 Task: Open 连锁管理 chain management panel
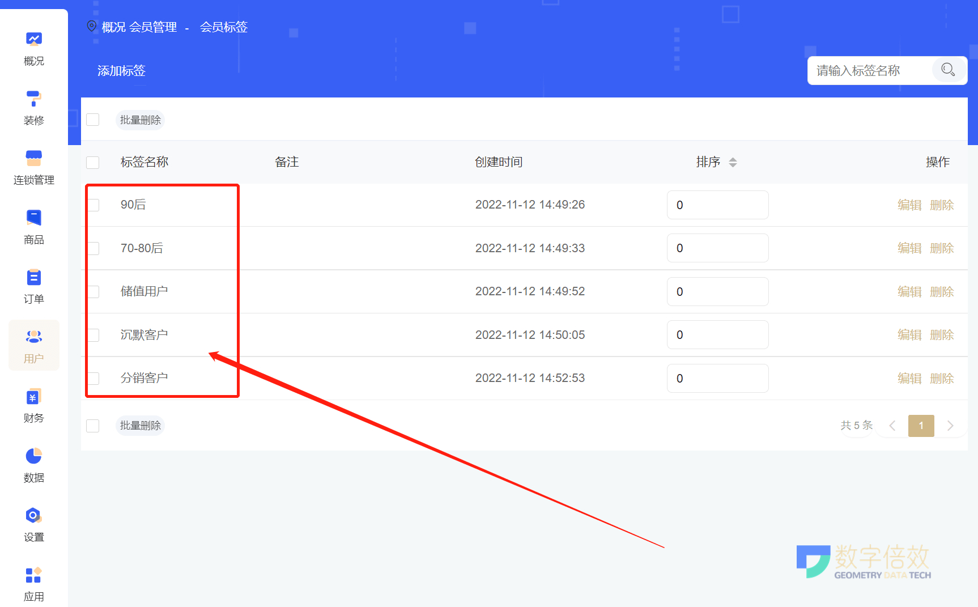(33, 168)
